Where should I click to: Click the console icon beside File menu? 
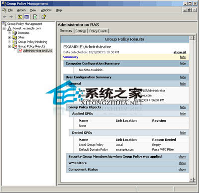pyautogui.click(x=4, y=10)
